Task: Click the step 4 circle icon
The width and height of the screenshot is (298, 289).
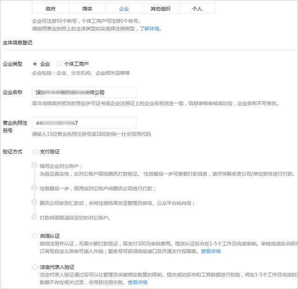Action: point(34,217)
